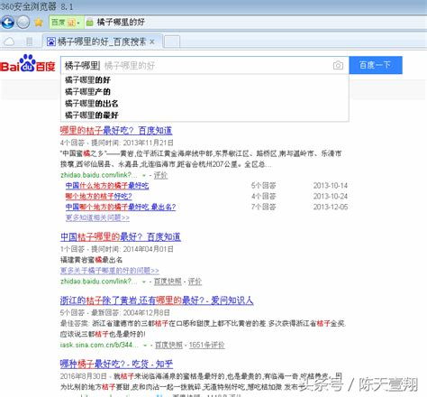This screenshot has height=397, width=427.
Task: Open sub-link 中国什么地方的橘子最好吃
Action: pyautogui.click(x=107, y=186)
